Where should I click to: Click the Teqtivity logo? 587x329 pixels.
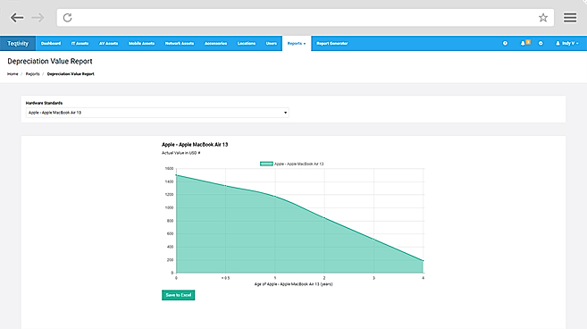18,44
